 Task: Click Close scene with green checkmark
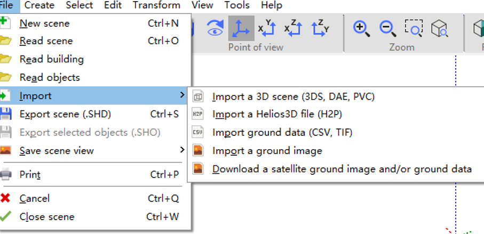point(47,217)
